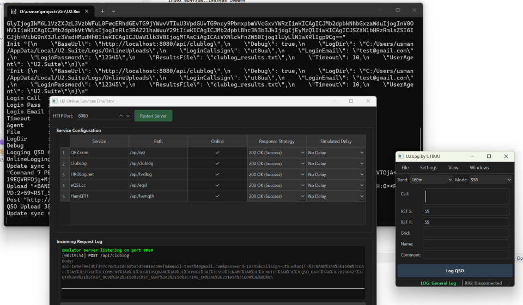This screenshot has height=305, width=523.
Task: Open Simulated Delay dropdown for HRDLog.net
Action: click(x=336, y=174)
